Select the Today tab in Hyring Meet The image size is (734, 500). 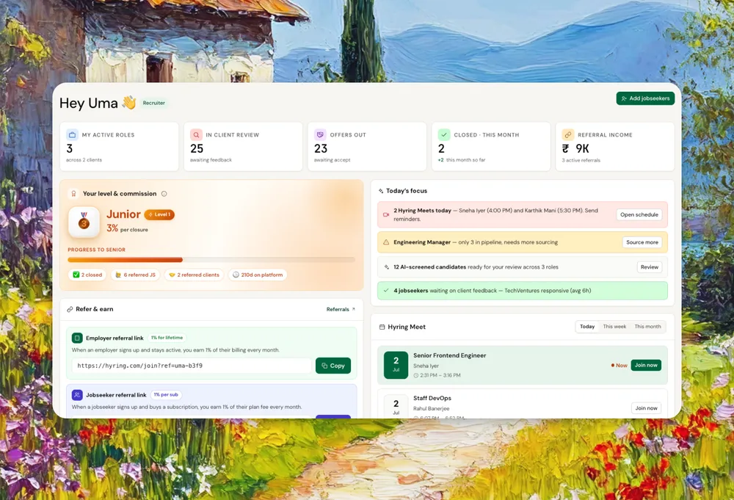coord(587,327)
